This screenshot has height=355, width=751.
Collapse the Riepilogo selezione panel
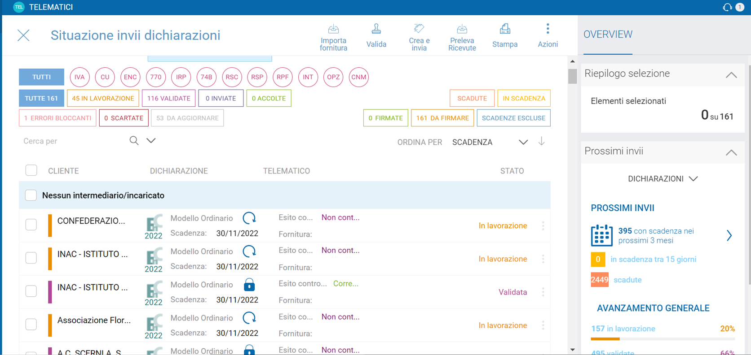pos(731,75)
